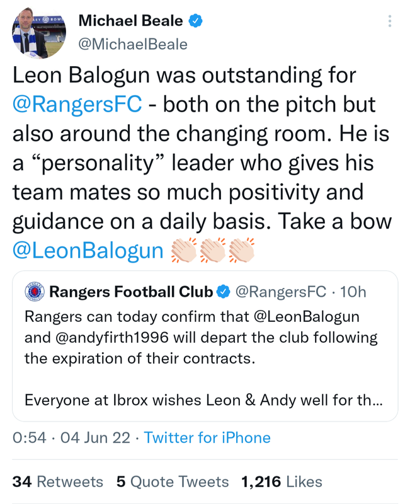Image resolution: width=410 pixels, height=504 pixels.
Task: Click the Rangers Football Club crest avatar
Action: [34, 292]
